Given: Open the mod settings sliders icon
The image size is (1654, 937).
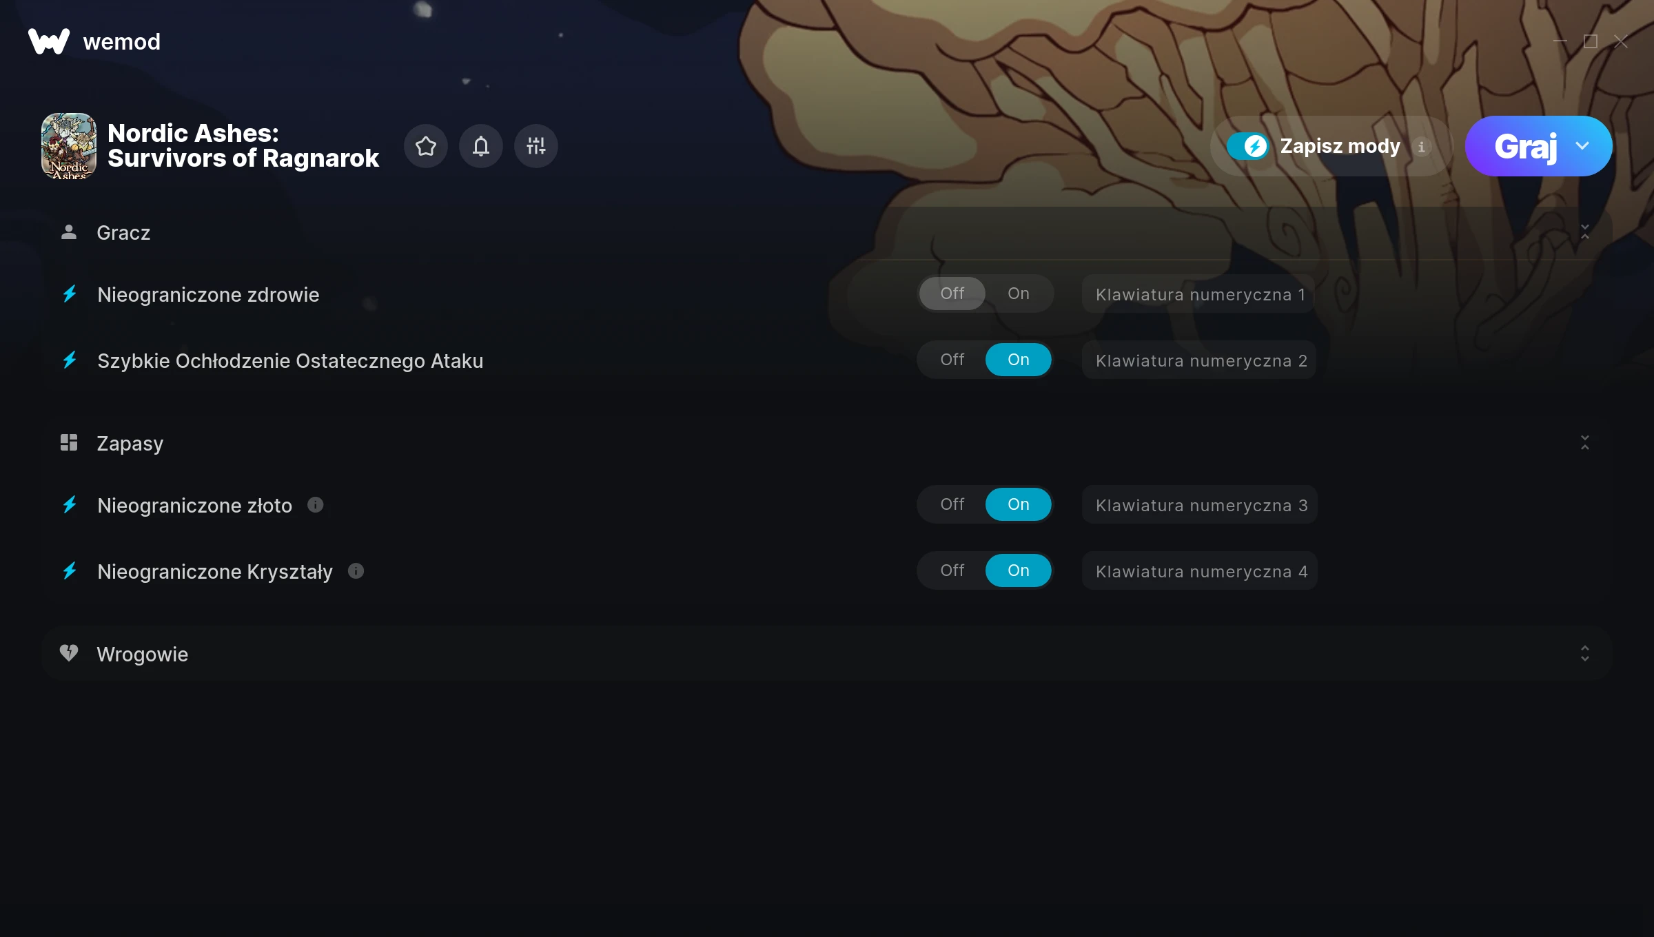Looking at the screenshot, I should [536, 146].
